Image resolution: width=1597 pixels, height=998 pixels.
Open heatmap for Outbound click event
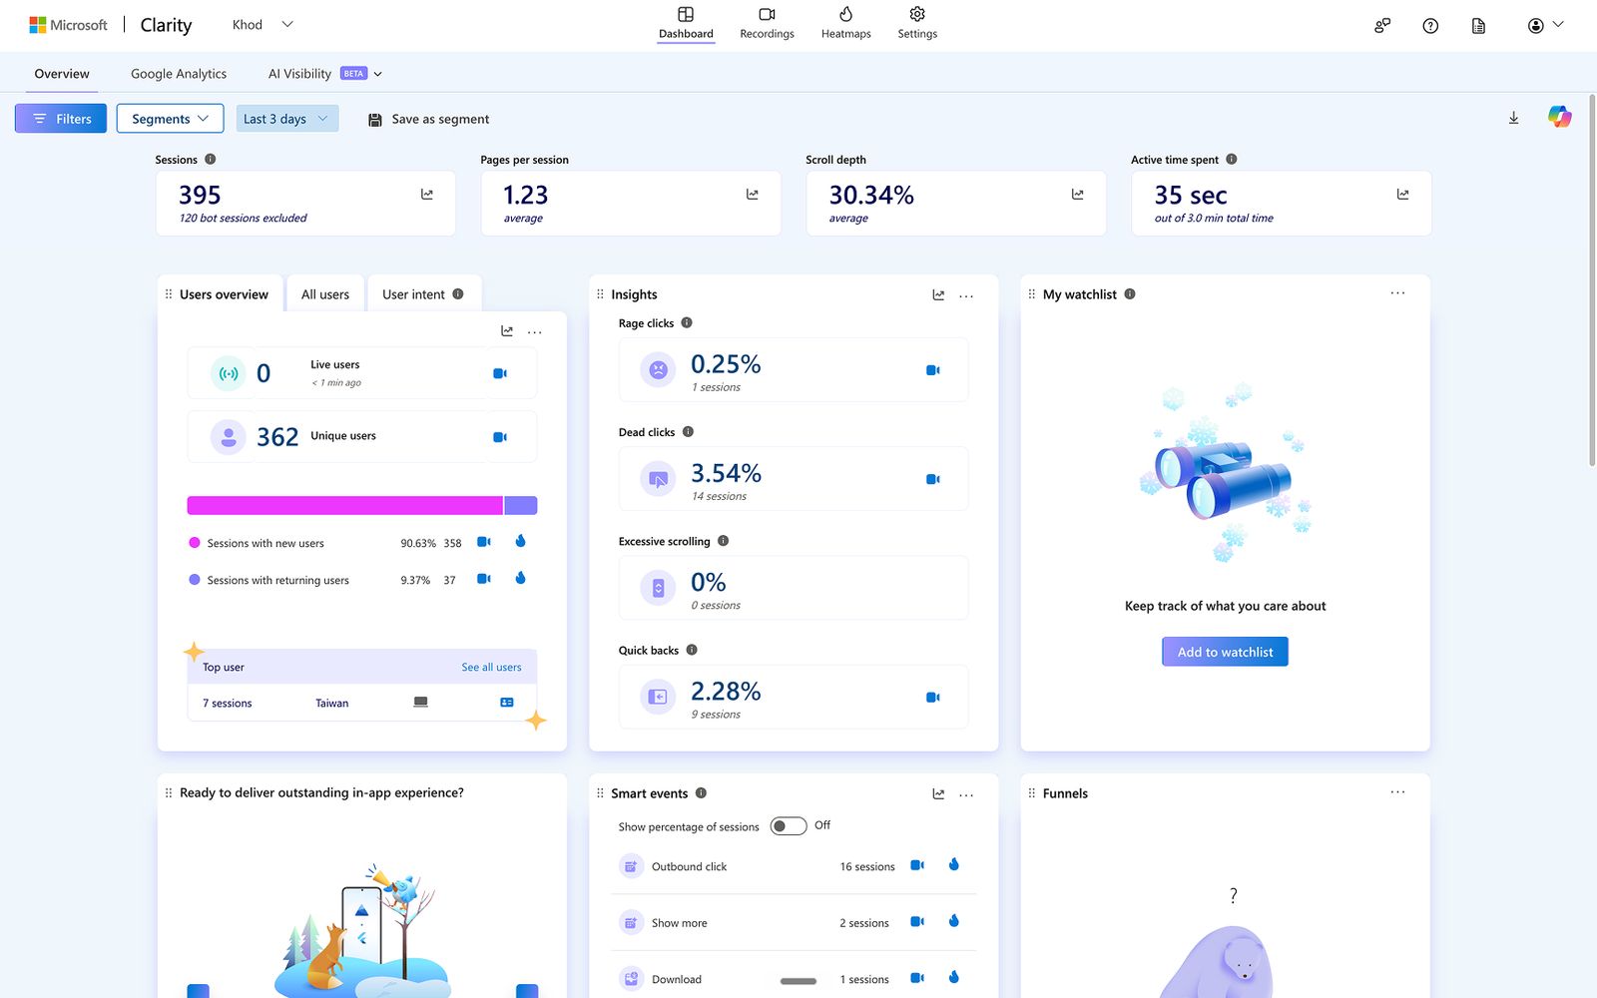pyautogui.click(x=954, y=864)
